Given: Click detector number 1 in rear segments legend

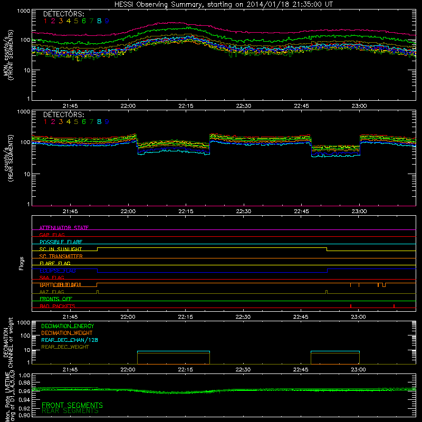Looking at the screenshot, I should click(x=45, y=122).
